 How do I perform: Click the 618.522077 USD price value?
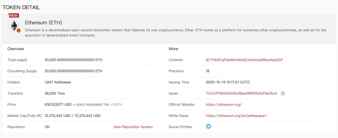click(x=58, y=104)
